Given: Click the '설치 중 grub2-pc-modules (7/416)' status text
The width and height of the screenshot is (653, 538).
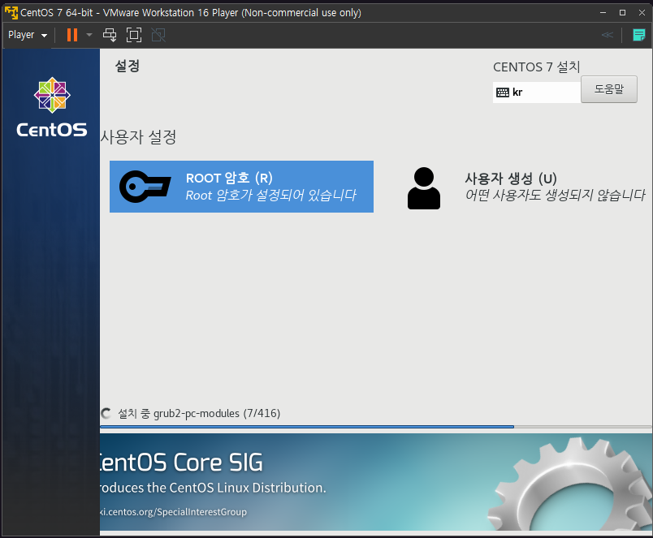Looking at the screenshot, I should coord(199,413).
